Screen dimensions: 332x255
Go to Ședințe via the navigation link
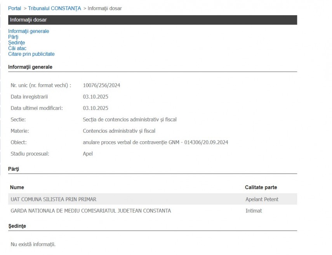pos(16,43)
